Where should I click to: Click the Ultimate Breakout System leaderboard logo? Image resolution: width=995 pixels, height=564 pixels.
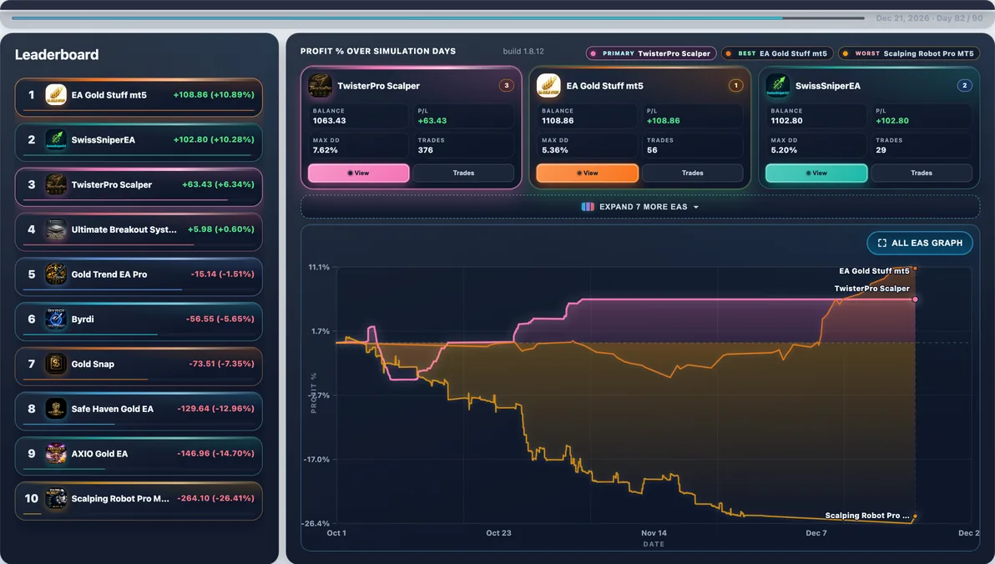tap(56, 229)
